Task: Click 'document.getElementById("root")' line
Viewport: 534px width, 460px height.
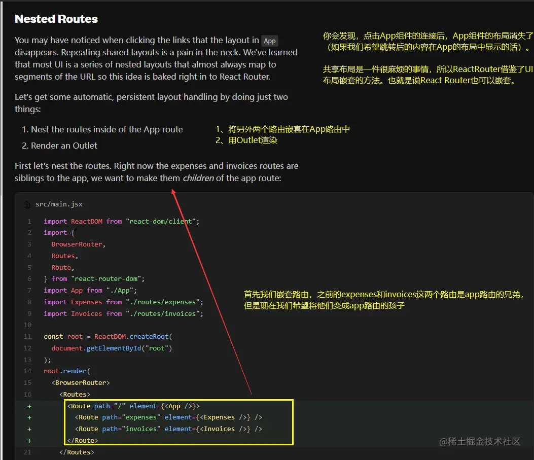Action: click(112, 348)
